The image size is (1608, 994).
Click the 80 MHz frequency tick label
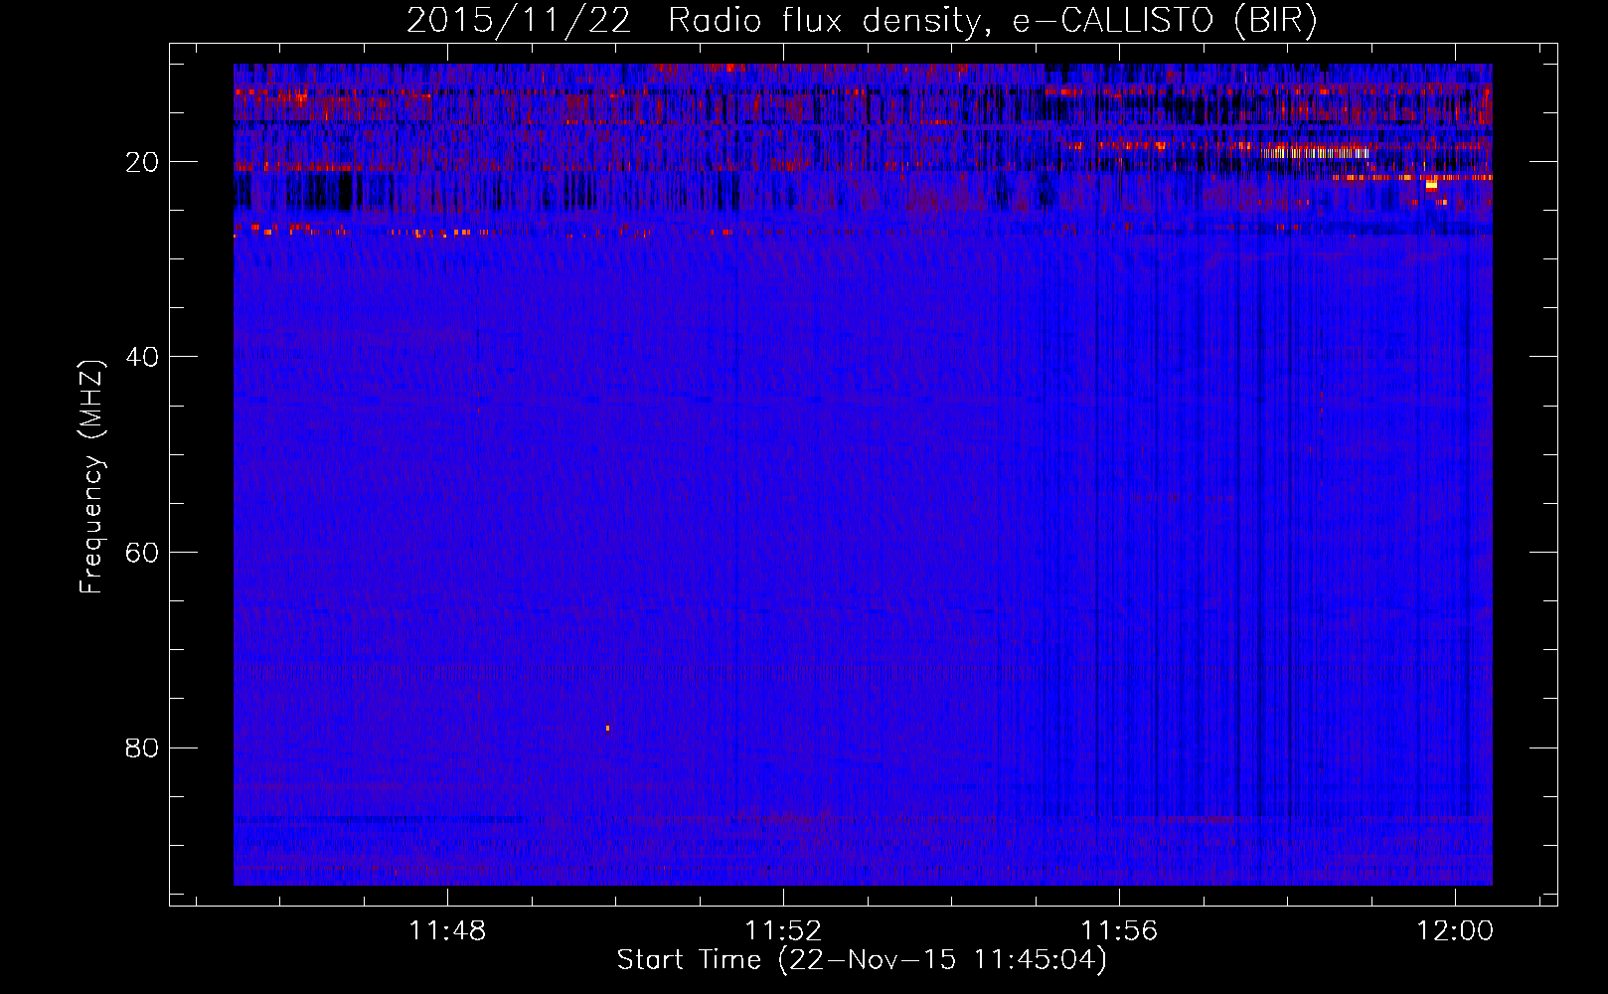tap(143, 747)
